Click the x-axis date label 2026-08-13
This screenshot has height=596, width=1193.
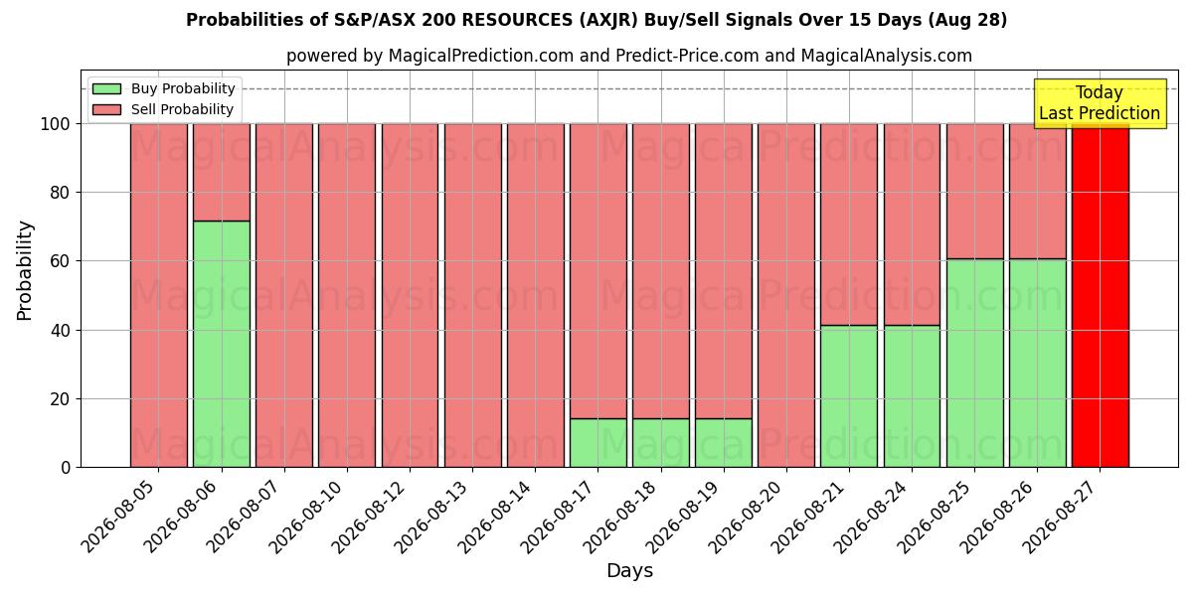(x=435, y=518)
